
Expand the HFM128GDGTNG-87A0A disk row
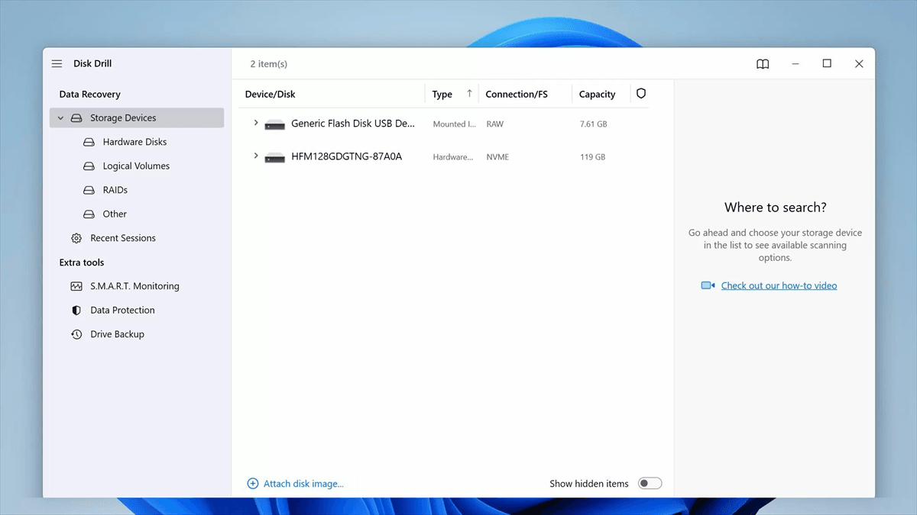click(x=256, y=156)
